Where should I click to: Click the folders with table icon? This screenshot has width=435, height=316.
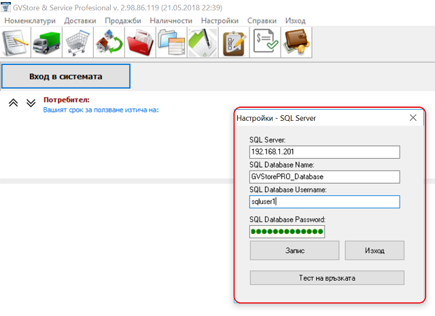click(x=171, y=42)
